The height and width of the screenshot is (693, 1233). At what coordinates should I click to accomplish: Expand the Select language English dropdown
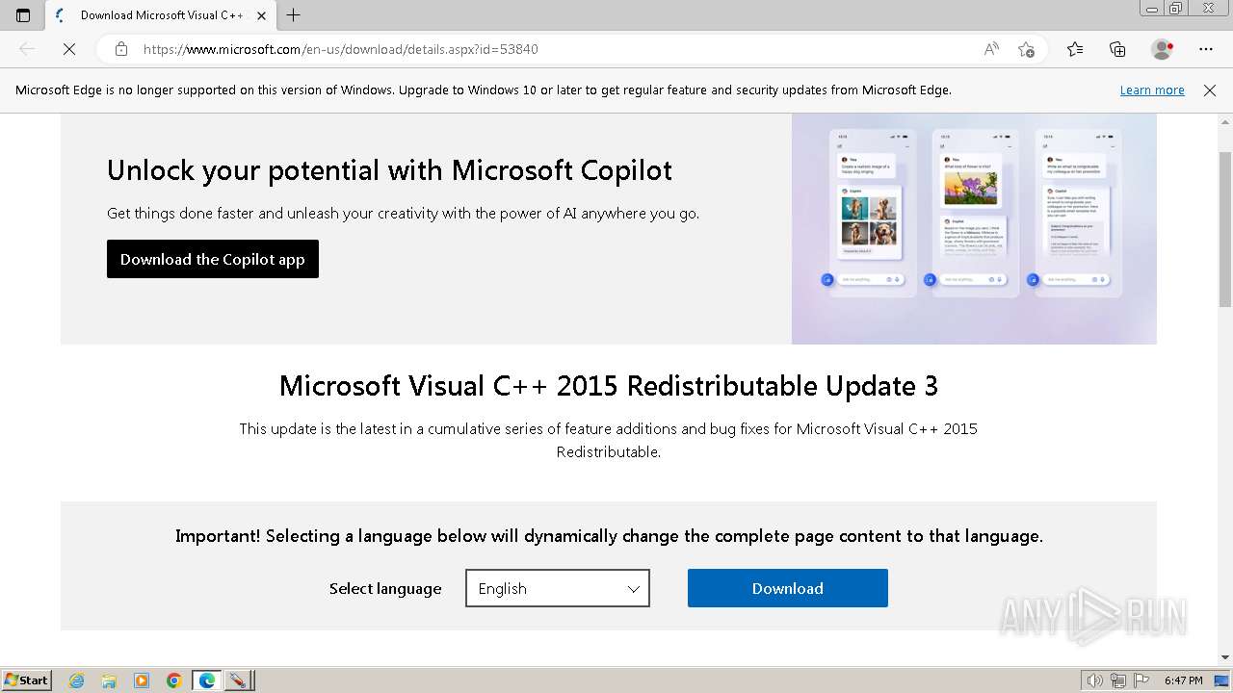pyautogui.click(x=558, y=588)
